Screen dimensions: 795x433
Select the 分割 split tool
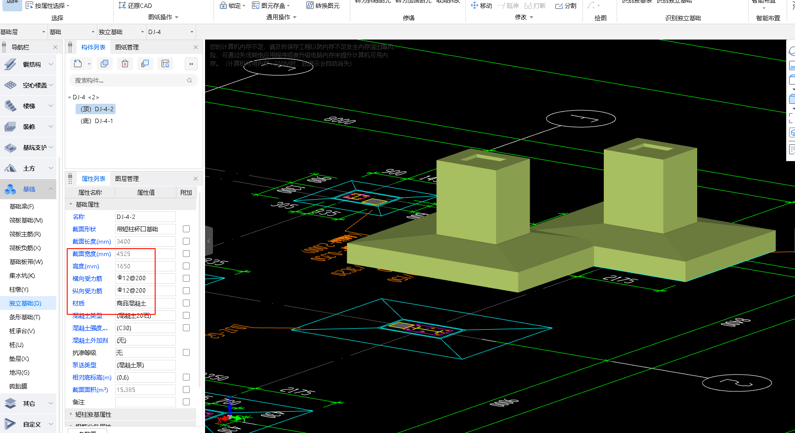coord(566,5)
